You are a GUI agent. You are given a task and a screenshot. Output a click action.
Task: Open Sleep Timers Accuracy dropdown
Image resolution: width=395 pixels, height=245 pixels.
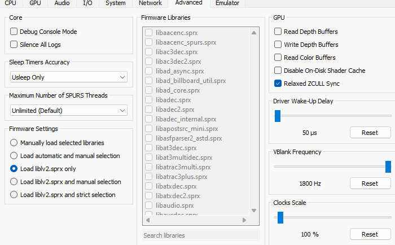[x=69, y=77]
